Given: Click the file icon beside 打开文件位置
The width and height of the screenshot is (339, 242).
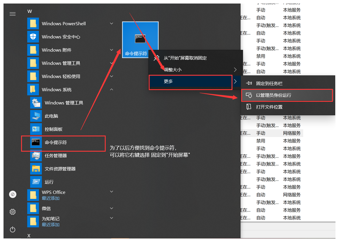Looking at the screenshot, I should tap(249, 106).
